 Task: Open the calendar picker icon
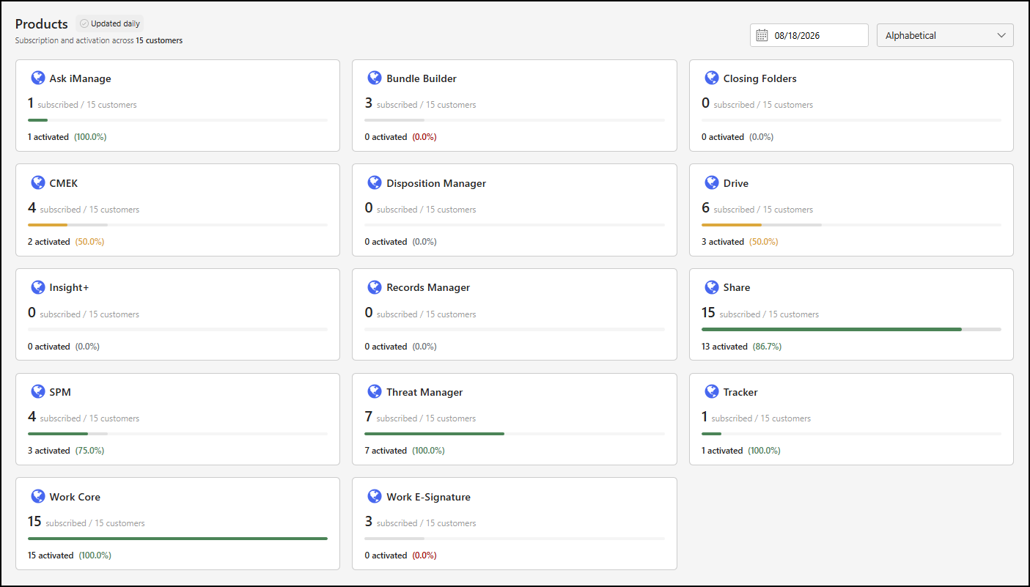(762, 35)
